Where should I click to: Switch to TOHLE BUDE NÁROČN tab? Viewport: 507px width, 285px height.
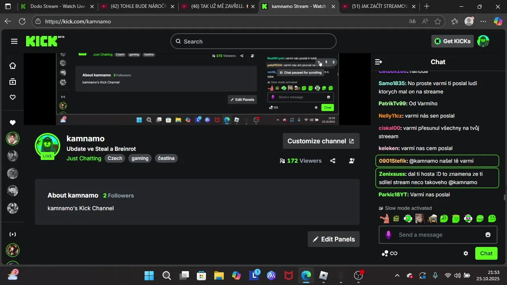click(x=138, y=7)
